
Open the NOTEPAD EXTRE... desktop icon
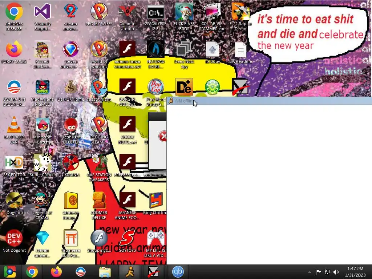(155, 49)
